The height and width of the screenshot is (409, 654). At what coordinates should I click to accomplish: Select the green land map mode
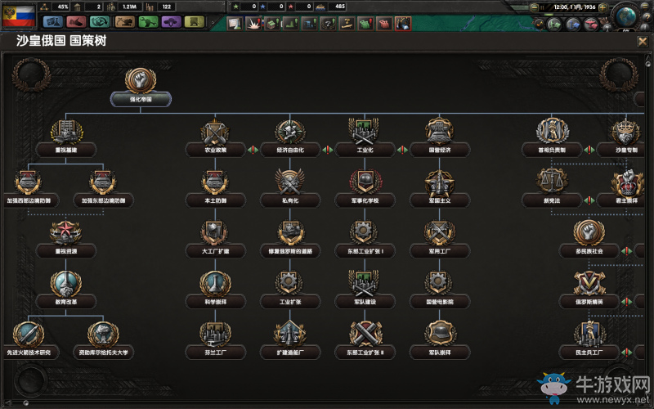(554, 25)
